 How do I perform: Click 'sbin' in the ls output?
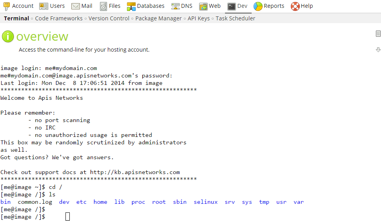[x=180, y=202]
